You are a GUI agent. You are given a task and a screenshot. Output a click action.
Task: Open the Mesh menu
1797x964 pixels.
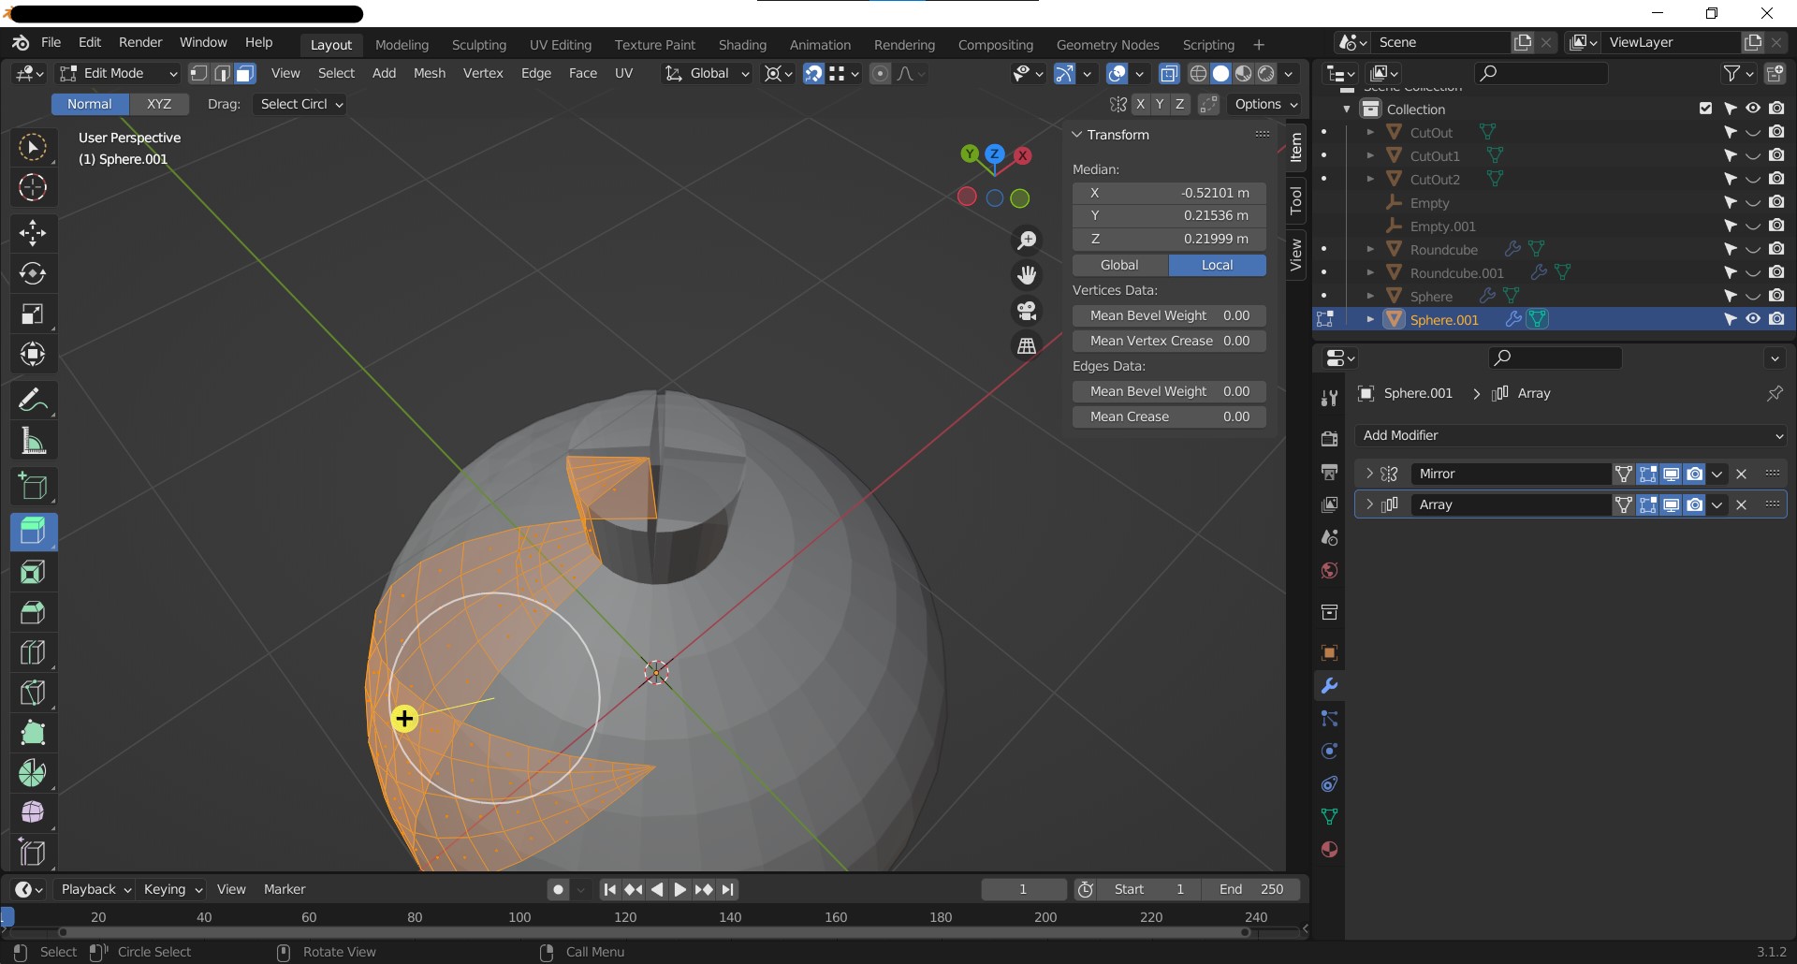[430, 73]
